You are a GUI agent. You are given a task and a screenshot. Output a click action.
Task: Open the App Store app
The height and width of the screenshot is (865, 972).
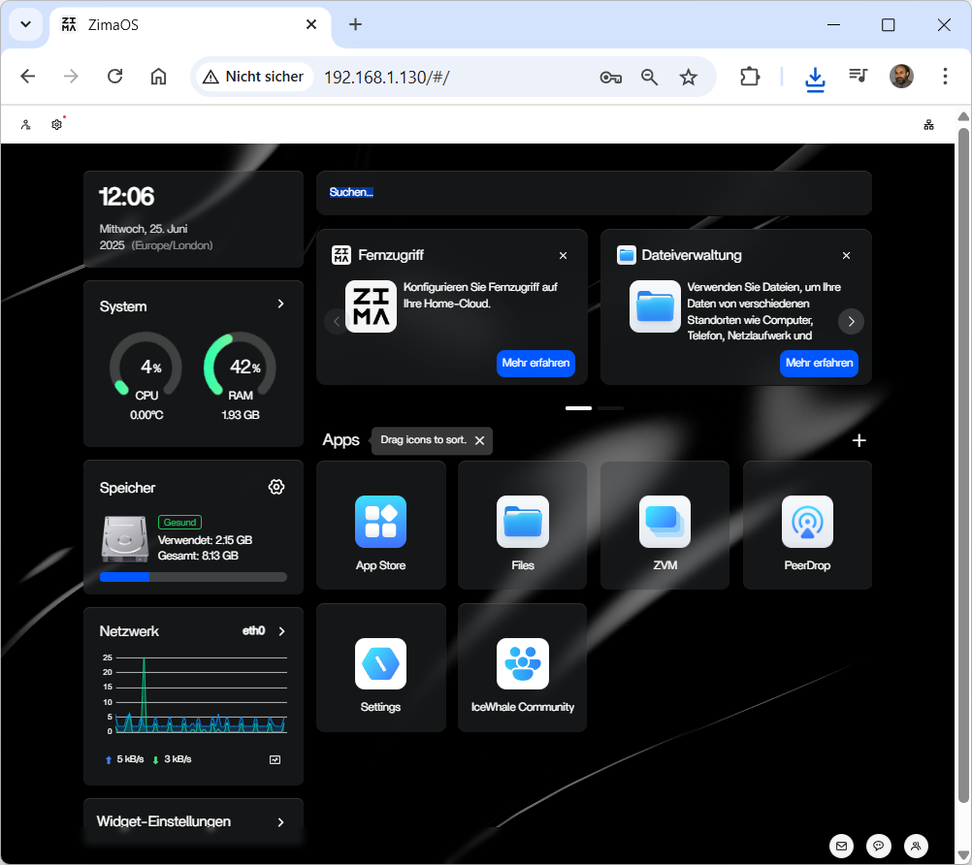[x=380, y=524]
